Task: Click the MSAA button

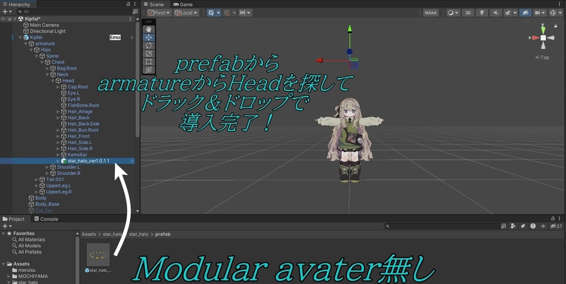Action: click(431, 13)
